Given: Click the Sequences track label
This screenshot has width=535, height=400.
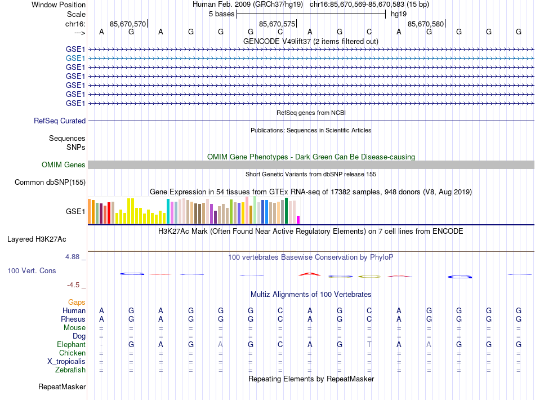Looking at the screenshot, I should pyautogui.click(x=67, y=139).
